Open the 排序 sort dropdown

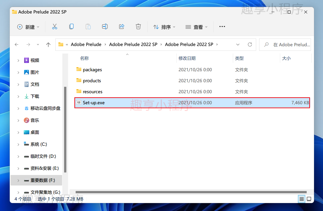(164, 27)
